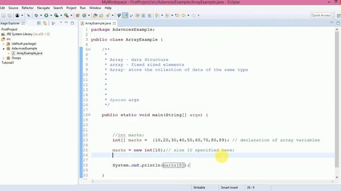Collapse All in Package Explorer

coord(39,23)
